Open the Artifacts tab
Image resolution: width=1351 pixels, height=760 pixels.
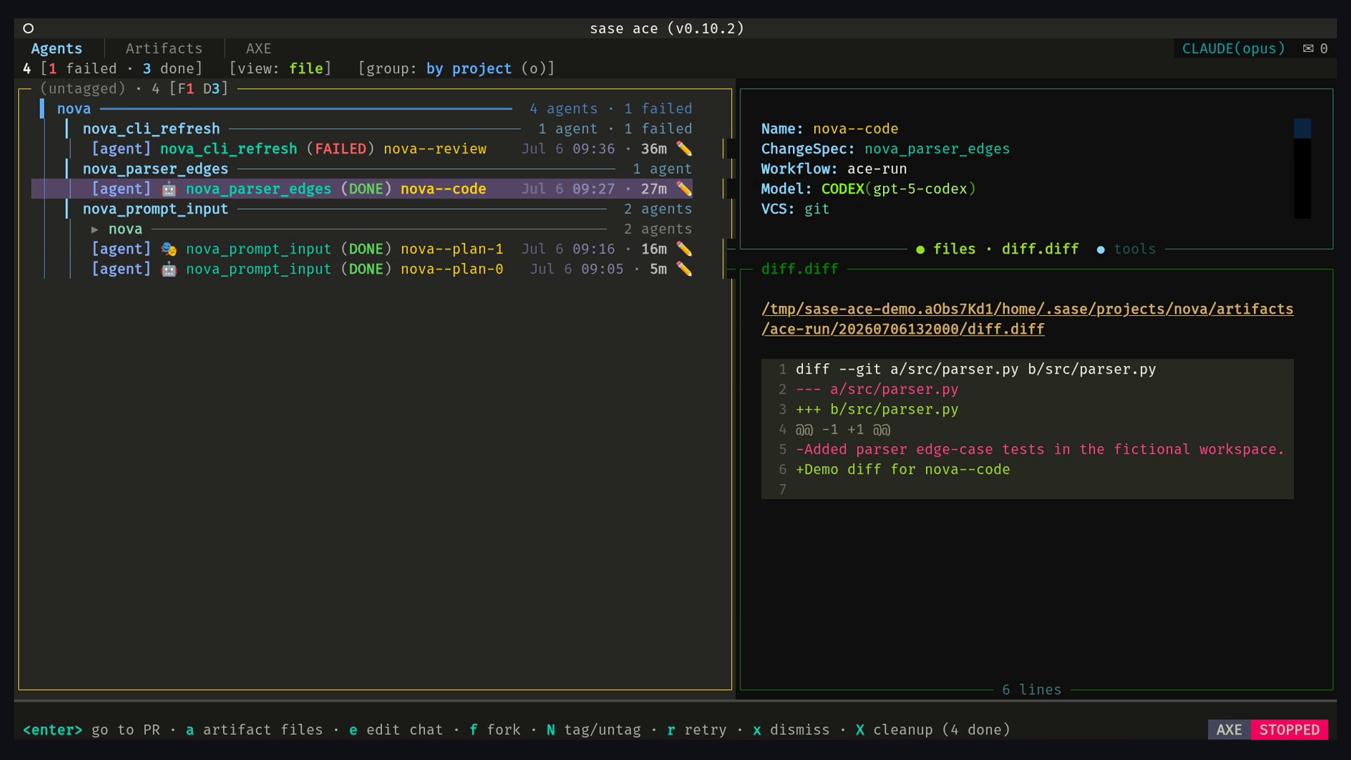pos(164,49)
